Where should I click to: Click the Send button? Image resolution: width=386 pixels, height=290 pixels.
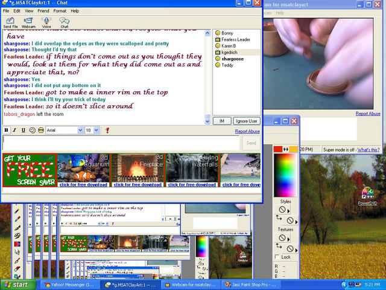[x=251, y=143]
